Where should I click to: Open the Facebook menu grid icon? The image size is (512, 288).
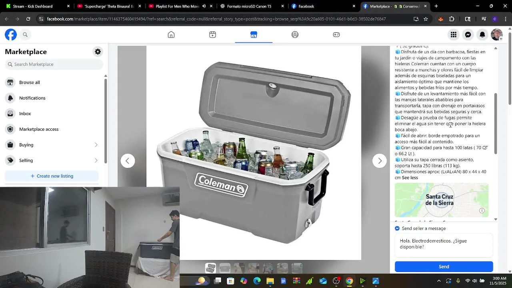coord(453,35)
